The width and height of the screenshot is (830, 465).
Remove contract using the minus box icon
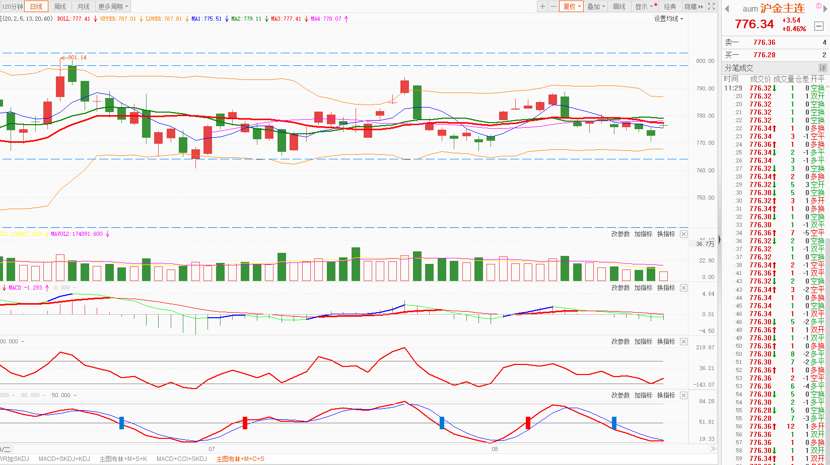click(x=819, y=26)
